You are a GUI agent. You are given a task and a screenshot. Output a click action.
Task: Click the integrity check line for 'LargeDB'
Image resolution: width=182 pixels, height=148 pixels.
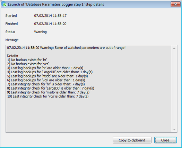click(51, 88)
